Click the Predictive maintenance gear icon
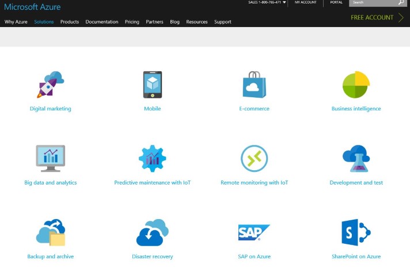This screenshot has height=276, width=410. pyautogui.click(x=153, y=159)
